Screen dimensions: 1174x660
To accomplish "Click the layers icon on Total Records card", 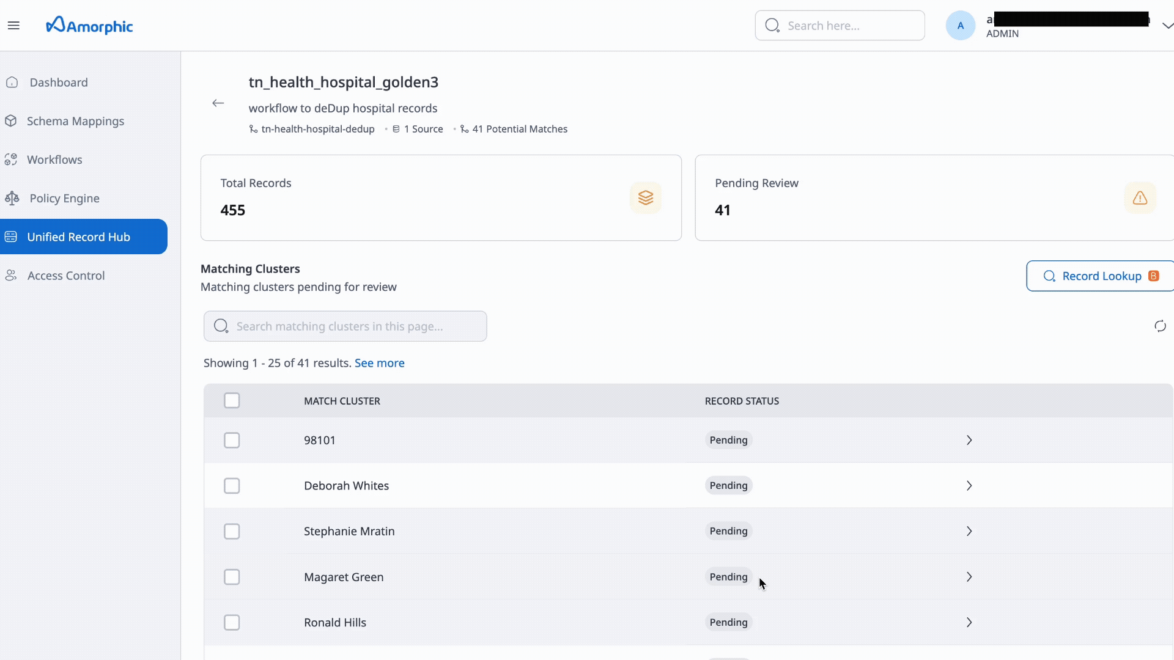I will [x=646, y=197].
